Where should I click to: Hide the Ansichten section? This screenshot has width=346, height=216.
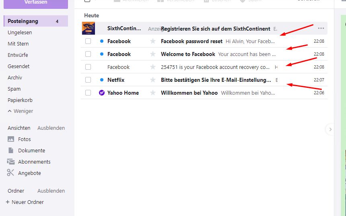click(x=51, y=128)
